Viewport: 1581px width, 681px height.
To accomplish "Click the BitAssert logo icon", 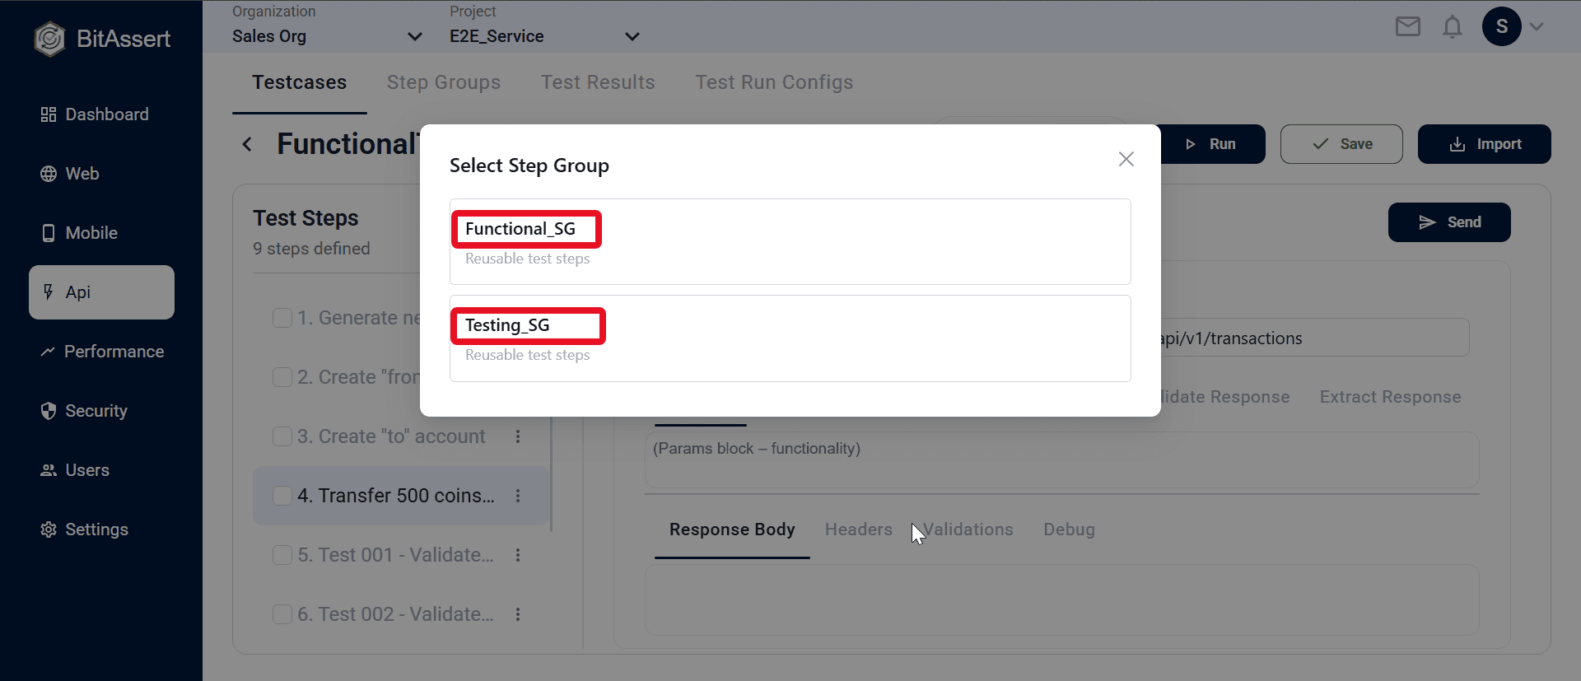I will point(49,39).
